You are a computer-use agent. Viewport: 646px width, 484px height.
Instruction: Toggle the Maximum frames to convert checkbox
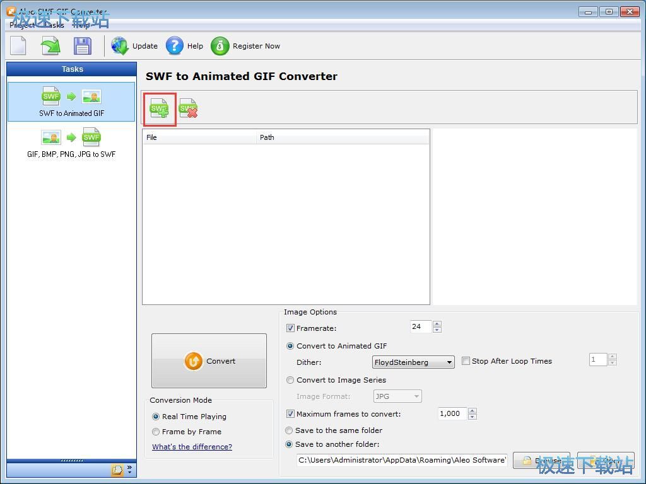[x=290, y=414]
